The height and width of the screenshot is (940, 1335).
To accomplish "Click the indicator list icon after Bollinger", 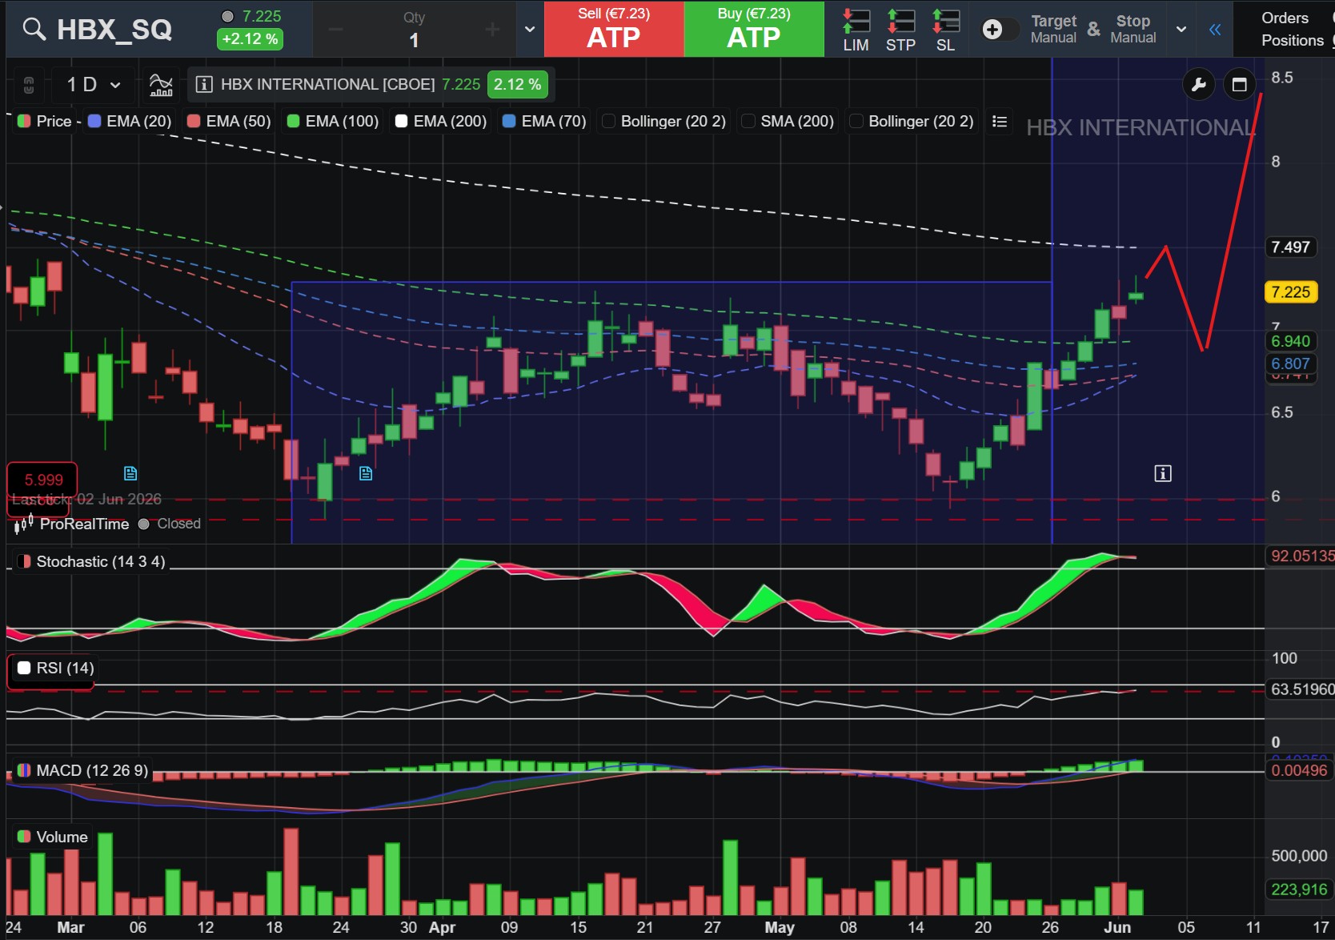I will coord(999,121).
